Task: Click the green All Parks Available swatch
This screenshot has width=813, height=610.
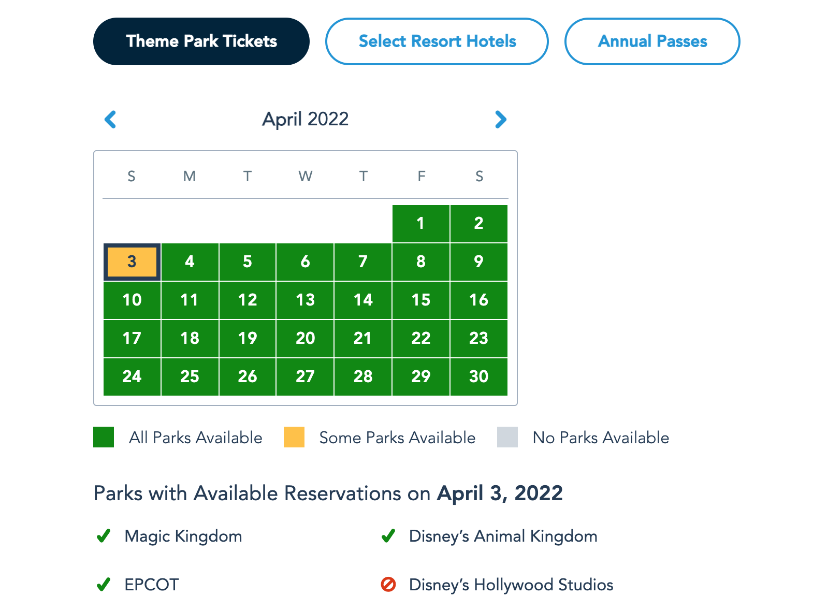Action: pos(104,437)
